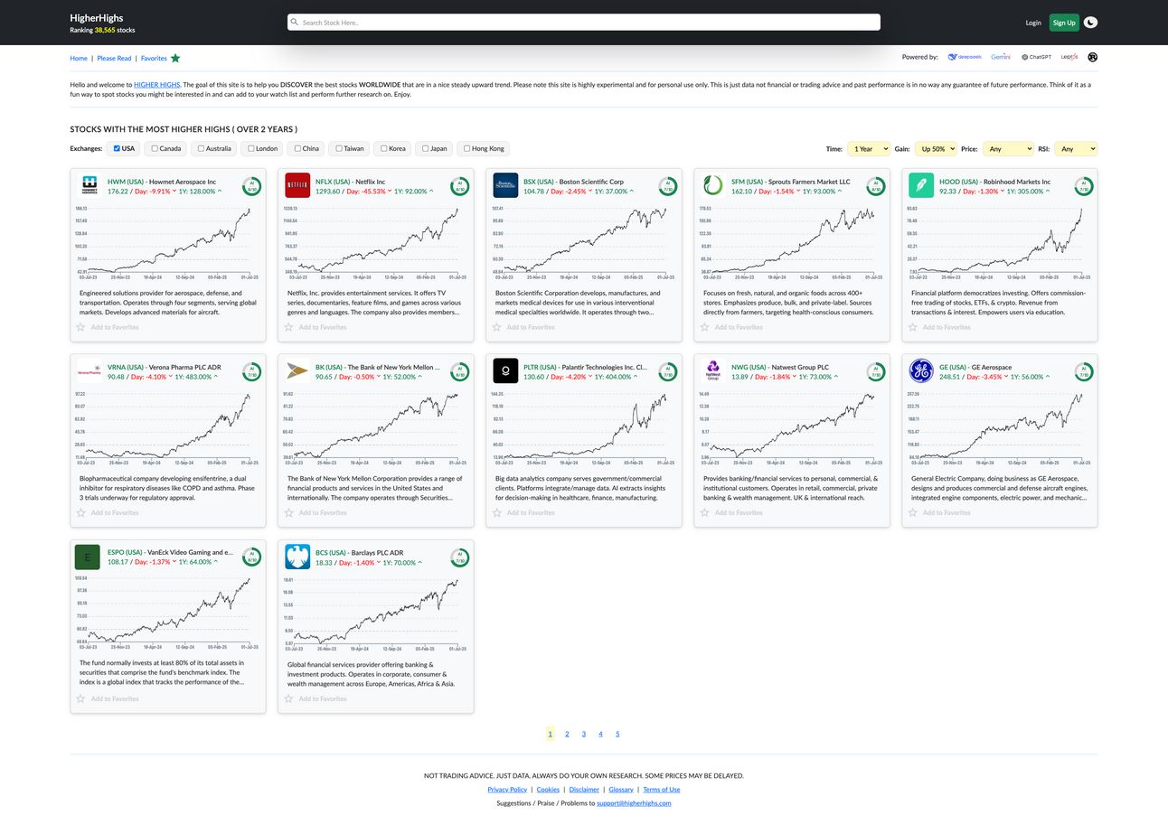The height and width of the screenshot is (824, 1168).
Task: Go to results page 3
Action: pyautogui.click(x=584, y=734)
